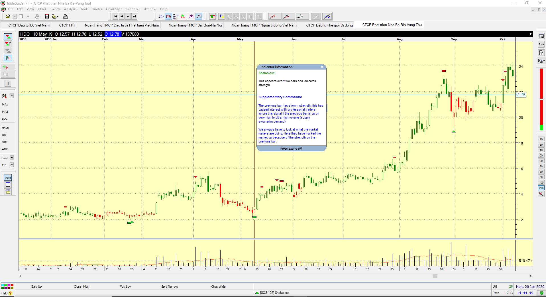Expand the FIB dropdown arrow

click(12, 165)
